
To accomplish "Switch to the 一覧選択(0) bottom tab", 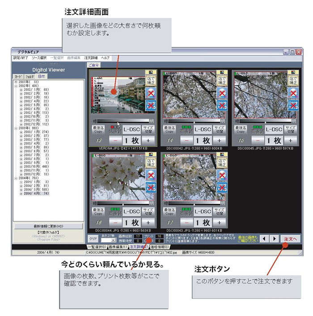I will 97,247.
